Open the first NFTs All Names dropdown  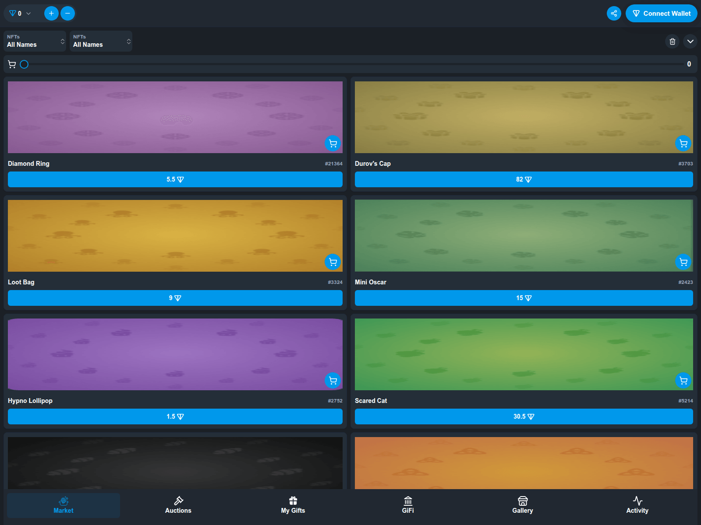(35, 41)
